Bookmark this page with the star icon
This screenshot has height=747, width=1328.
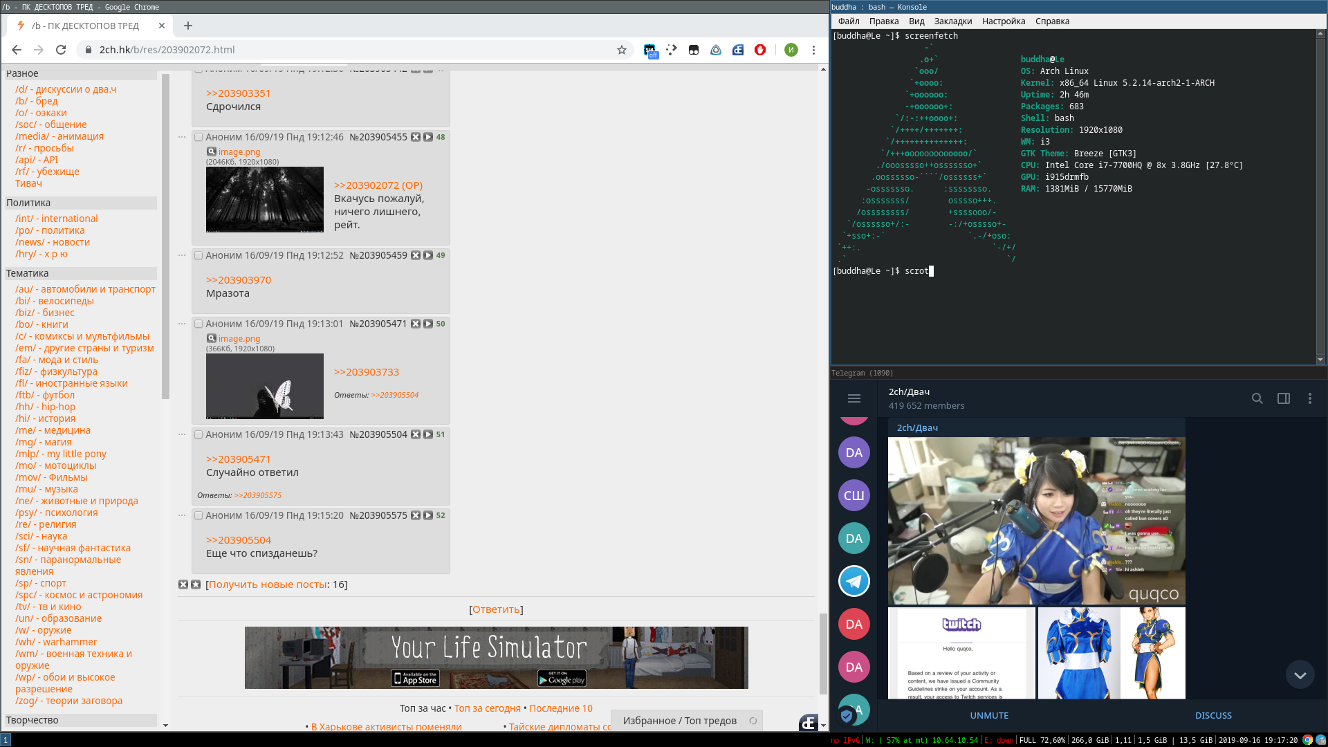[x=622, y=50]
